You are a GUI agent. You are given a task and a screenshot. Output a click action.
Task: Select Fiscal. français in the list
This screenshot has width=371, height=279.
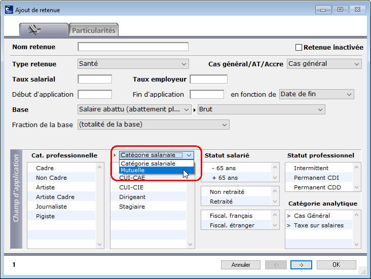(x=236, y=216)
